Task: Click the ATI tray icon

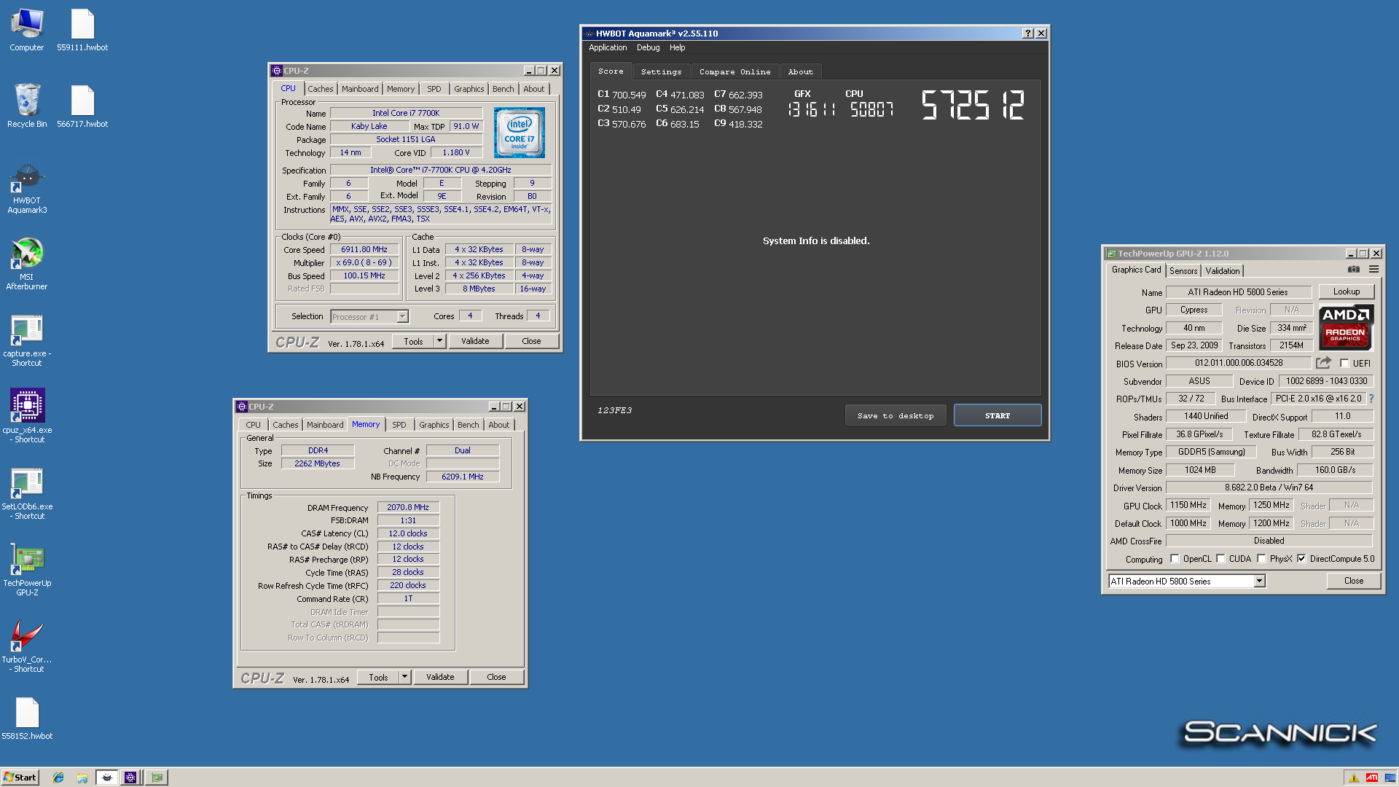Action: pos(1372,778)
